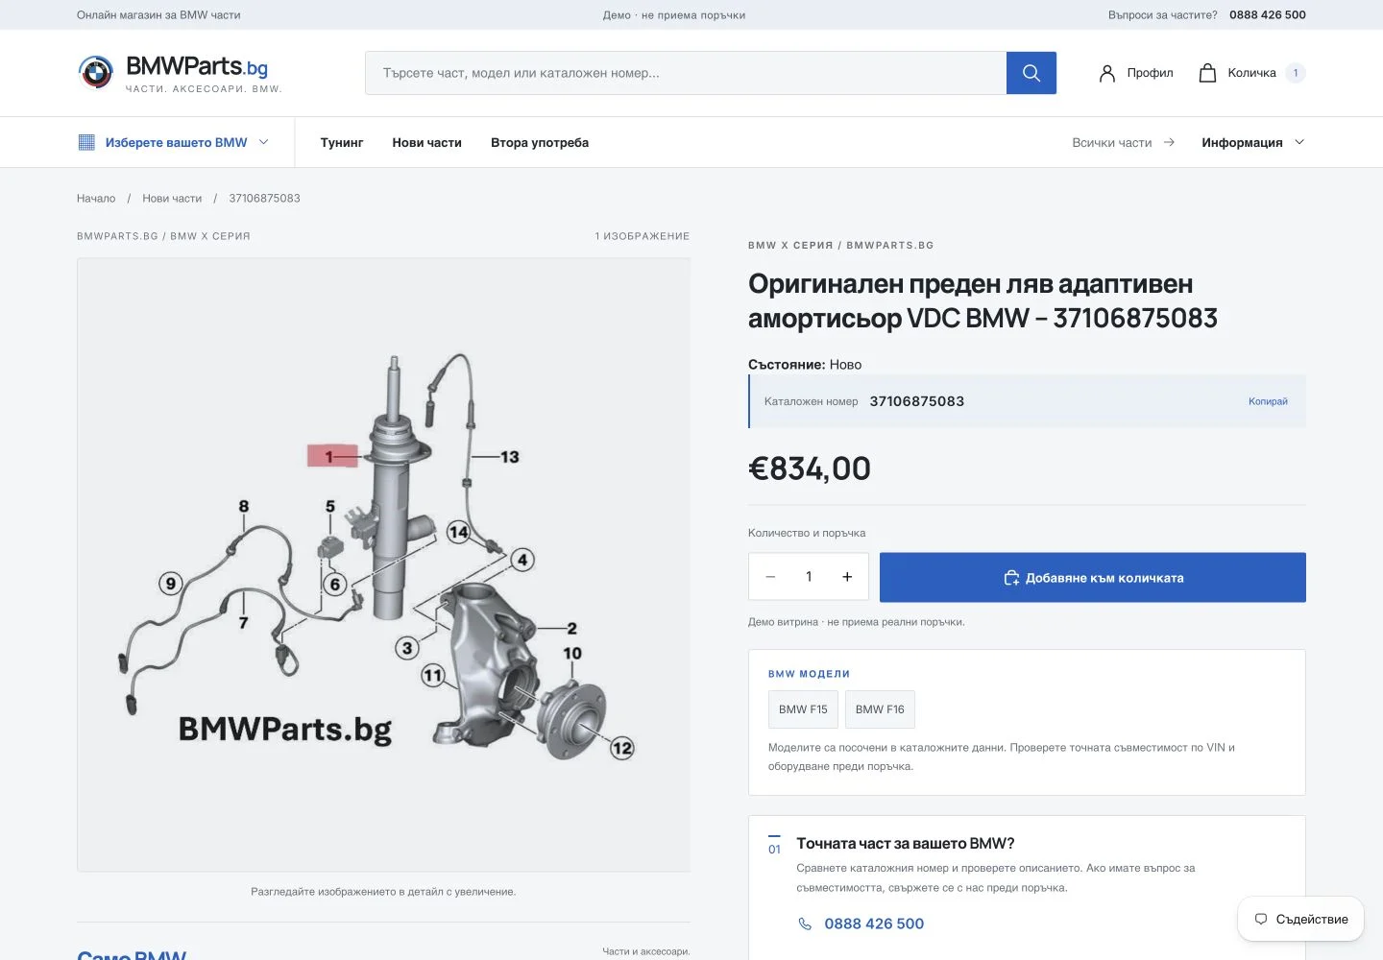The image size is (1383, 960).
Task: Select the BMW F15 model chip
Action: pos(803,709)
